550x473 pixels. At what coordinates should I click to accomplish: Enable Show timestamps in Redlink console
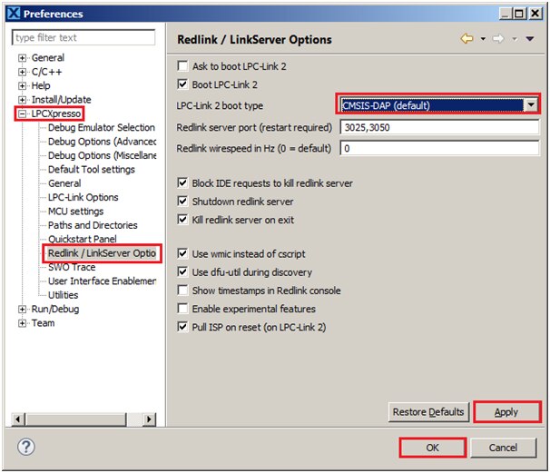pyautogui.click(x=182, y=291)
